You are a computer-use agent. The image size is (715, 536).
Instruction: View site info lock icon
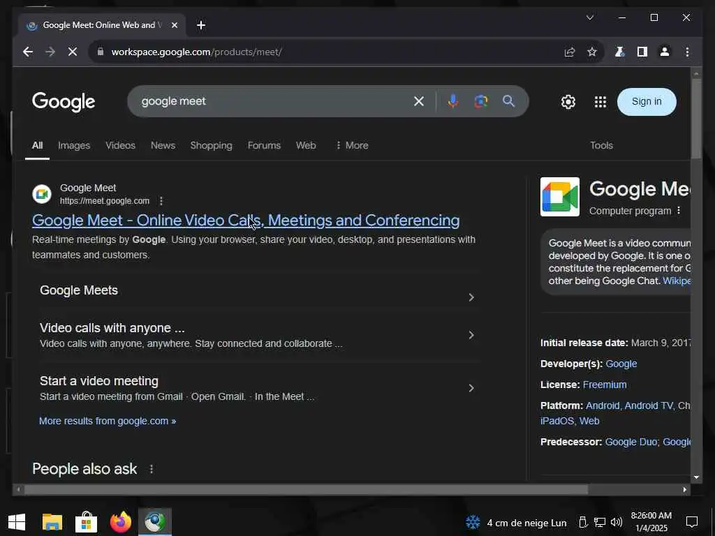[x=101, y=52]
